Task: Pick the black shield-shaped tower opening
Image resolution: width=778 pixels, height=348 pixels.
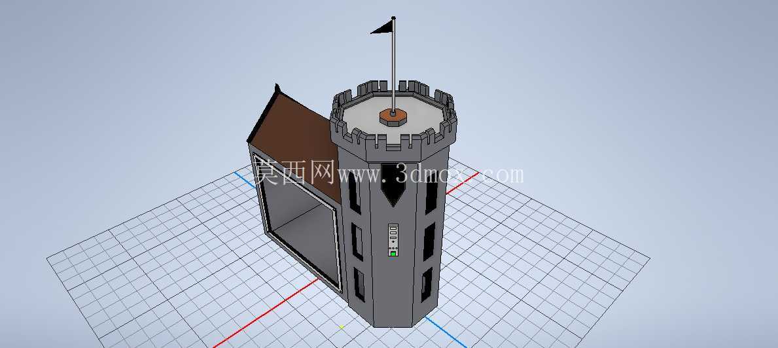Action: (393, 184)
